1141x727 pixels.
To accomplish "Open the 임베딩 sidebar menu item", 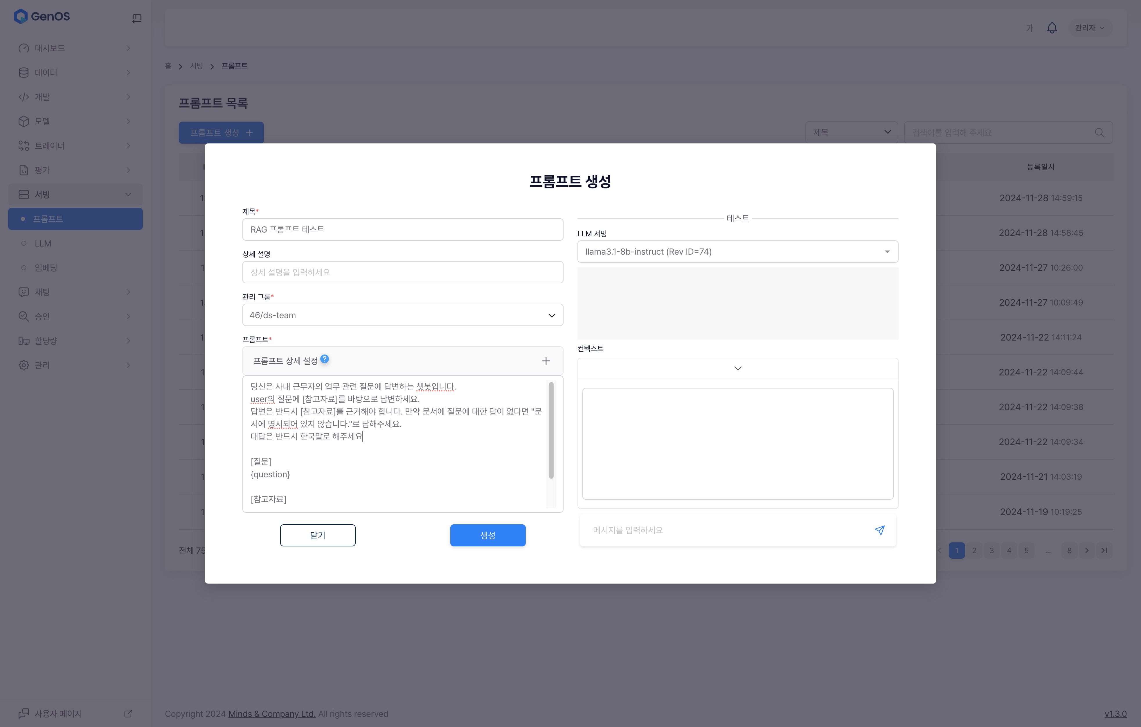I will tap(46, 268).
